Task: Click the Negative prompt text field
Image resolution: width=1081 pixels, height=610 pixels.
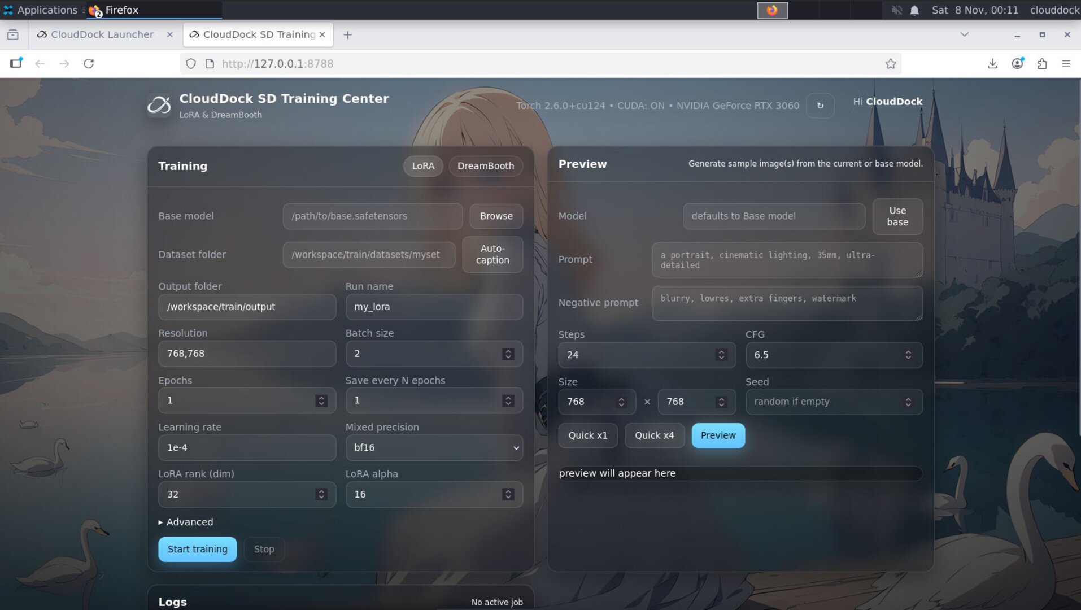Action: pyautogui.click(x=787, y=303)
